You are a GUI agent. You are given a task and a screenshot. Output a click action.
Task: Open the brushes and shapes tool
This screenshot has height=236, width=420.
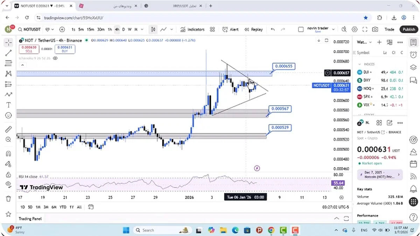tap(8, 94)
